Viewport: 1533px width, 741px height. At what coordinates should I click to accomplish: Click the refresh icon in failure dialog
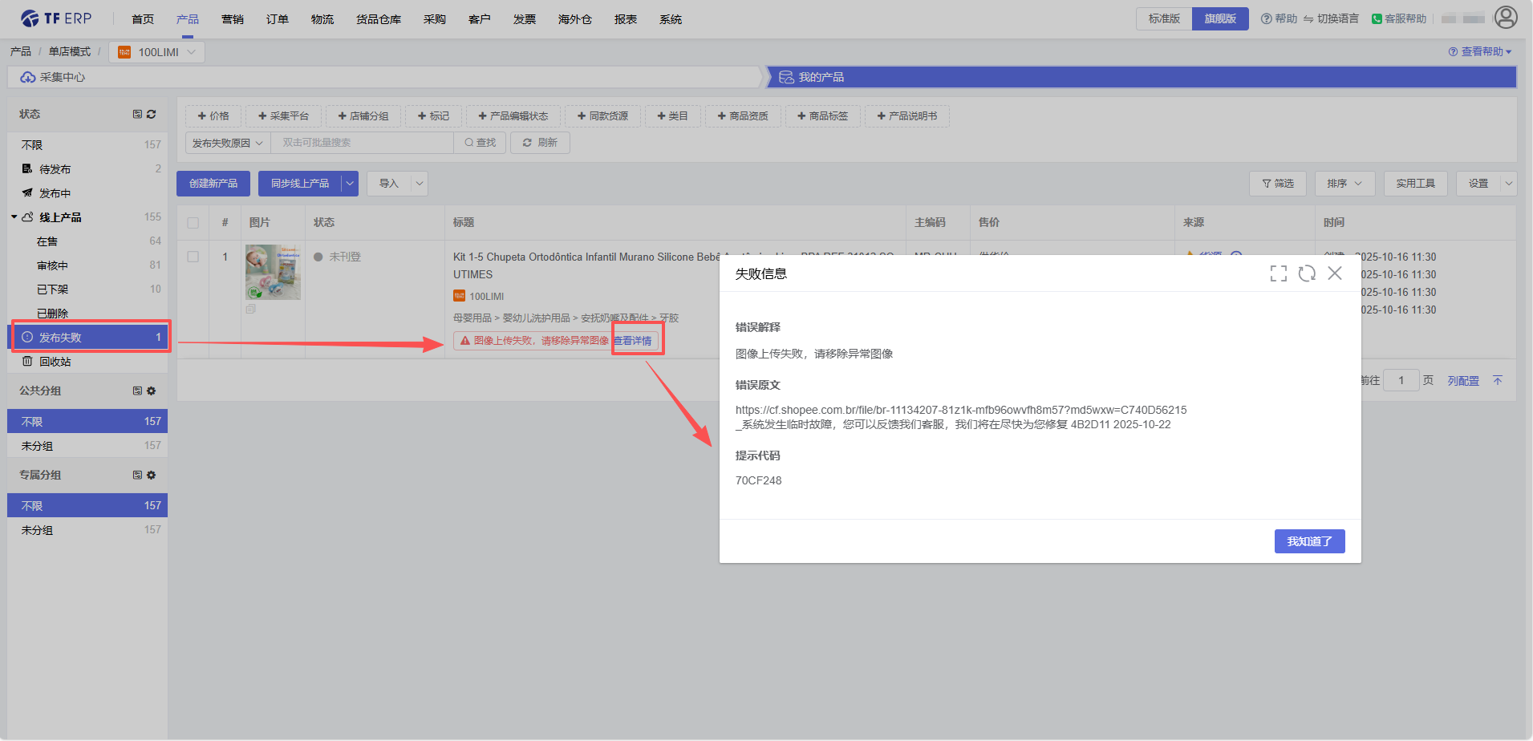pyautogui.click(x=1307, y=273)
